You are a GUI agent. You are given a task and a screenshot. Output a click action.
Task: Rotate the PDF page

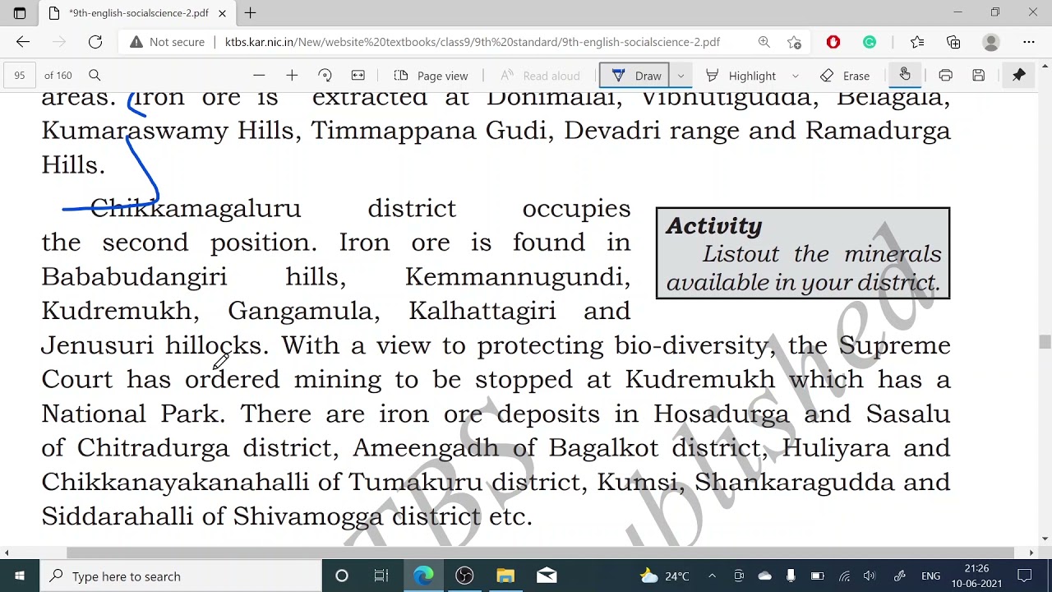325,76
